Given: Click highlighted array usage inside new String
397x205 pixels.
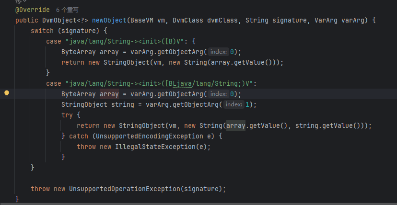Looking at the screenshot, I should (235, 125).
